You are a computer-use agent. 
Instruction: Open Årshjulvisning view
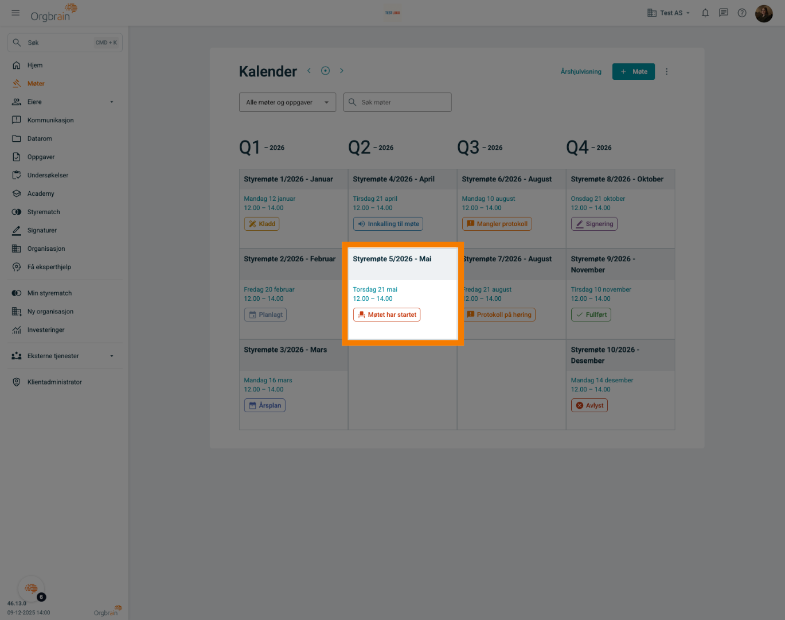coord(581,72)
